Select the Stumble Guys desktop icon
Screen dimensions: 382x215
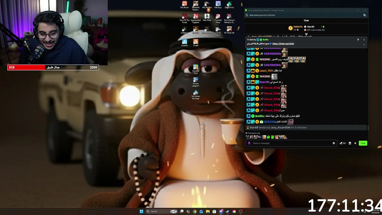(x=196, y=69)
